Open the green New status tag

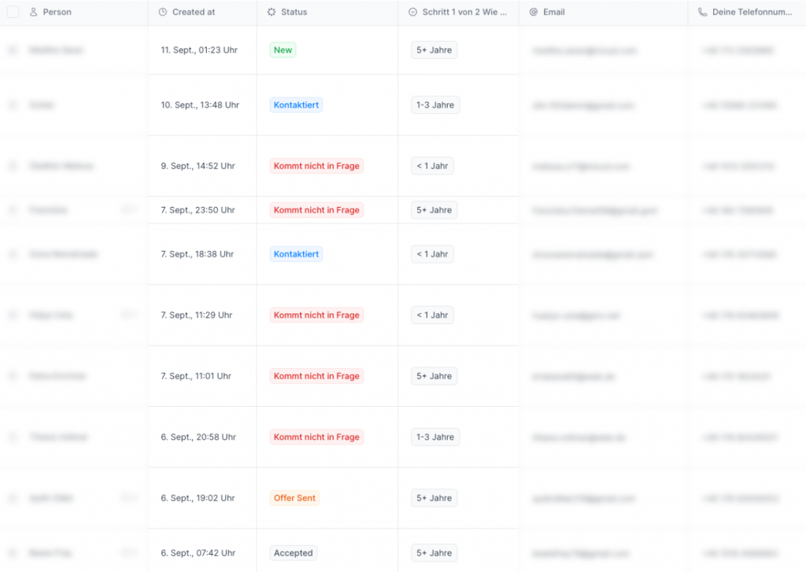[x=283, y=50]
